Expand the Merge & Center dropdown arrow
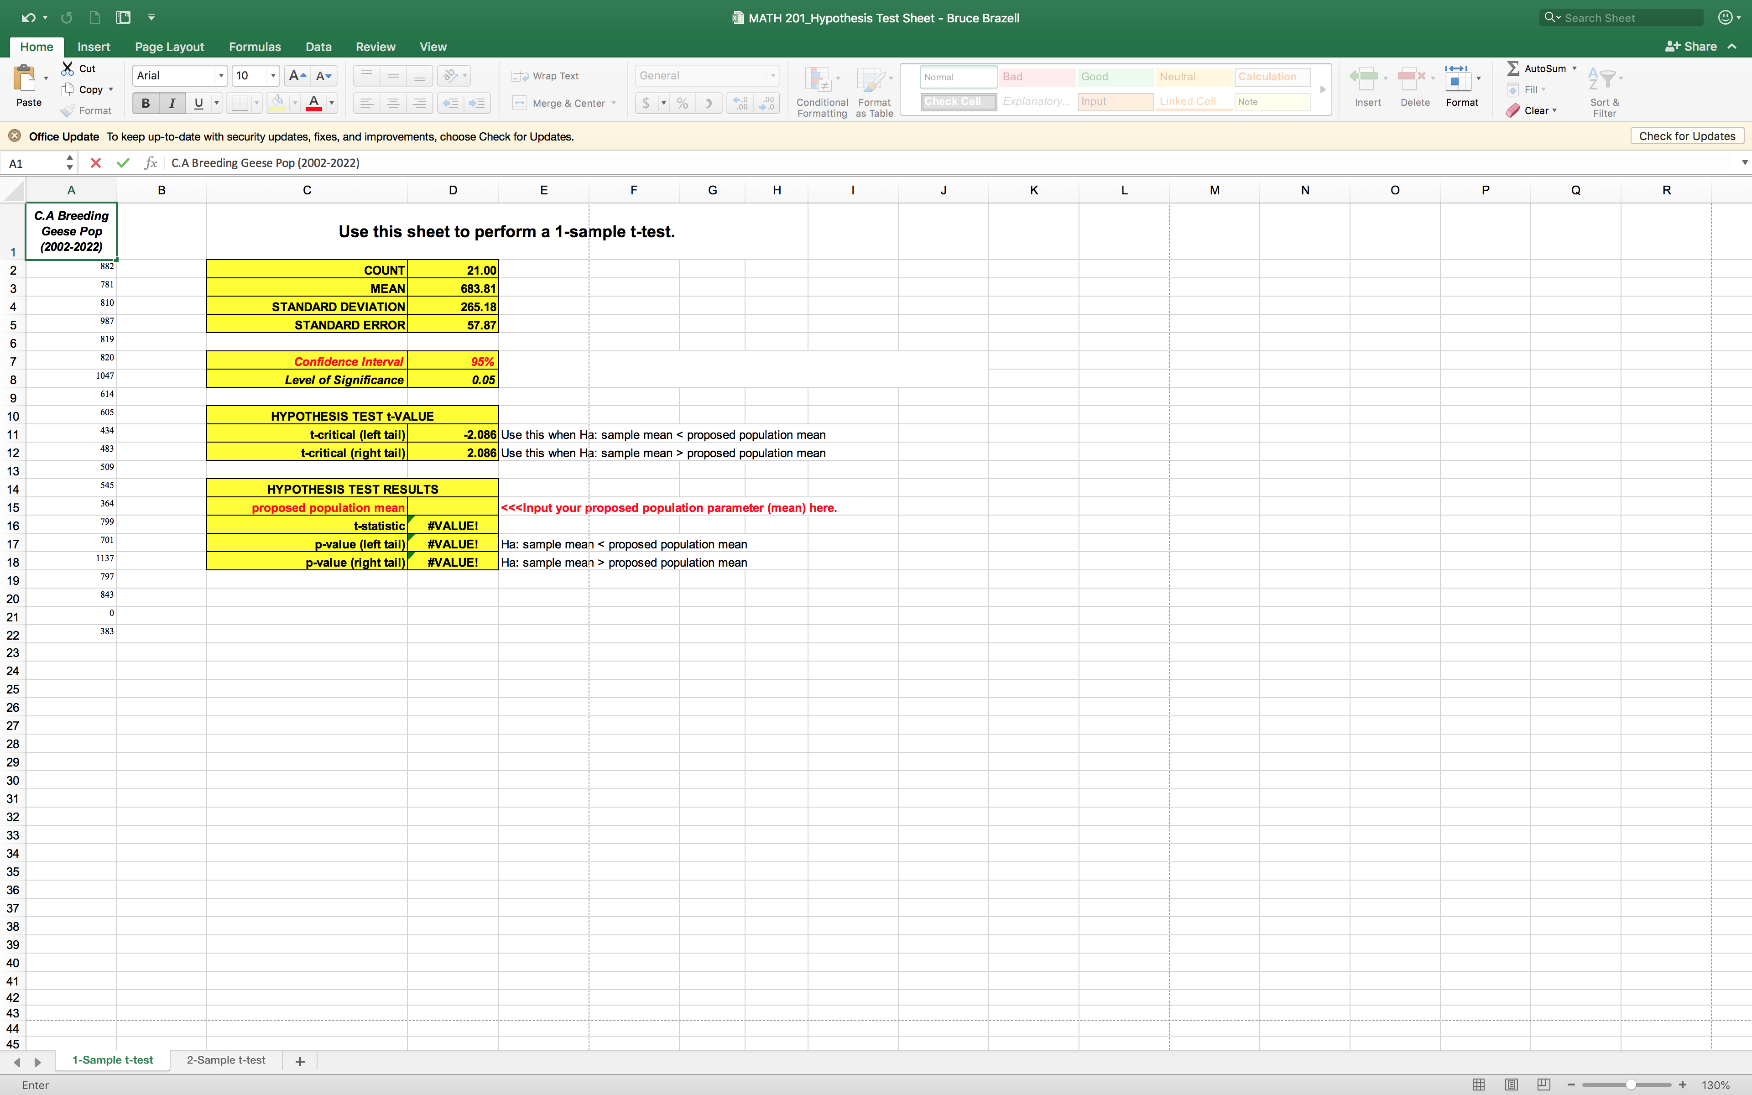The image size is (1752, 1095). pos(614,104)
